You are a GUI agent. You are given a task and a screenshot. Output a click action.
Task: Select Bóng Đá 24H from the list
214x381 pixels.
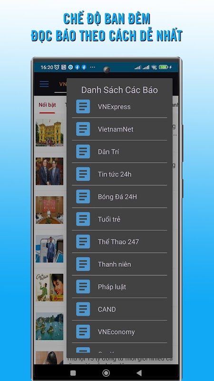119,197
